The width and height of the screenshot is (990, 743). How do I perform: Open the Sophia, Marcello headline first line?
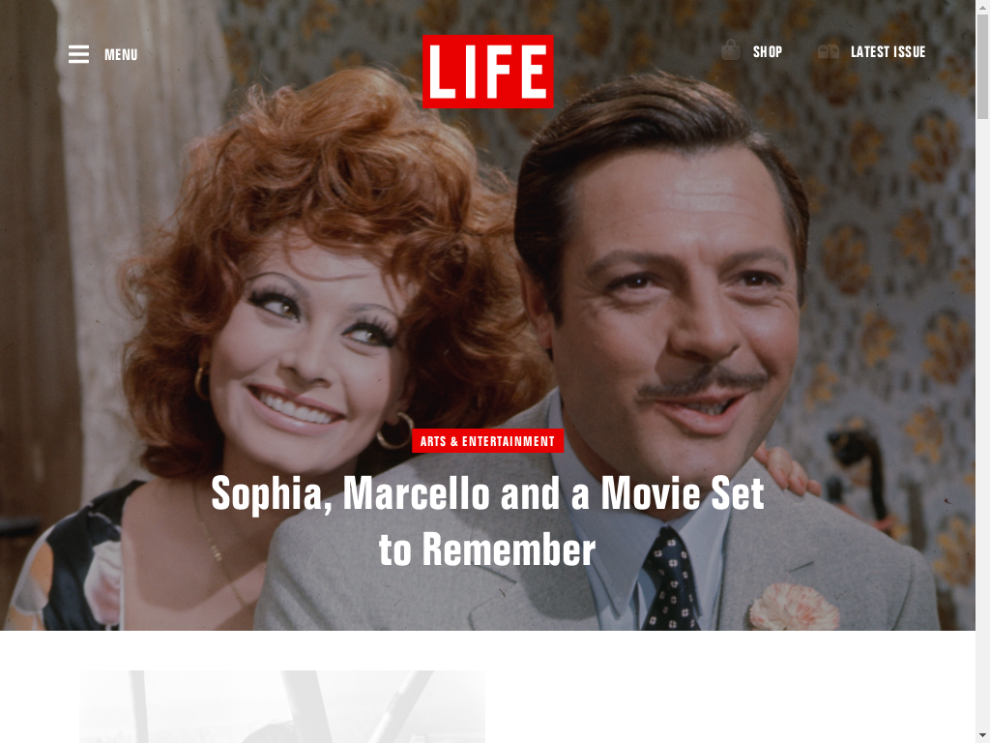coord(487,493)
